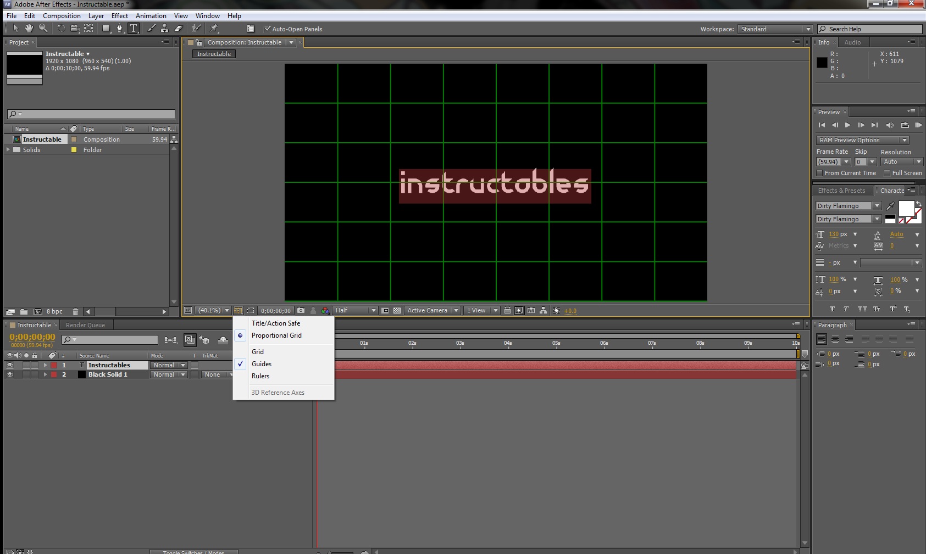Jump to first frame in Preview
Screen dimensions: 926x554
pyautogui.click(x=822, y=125)
